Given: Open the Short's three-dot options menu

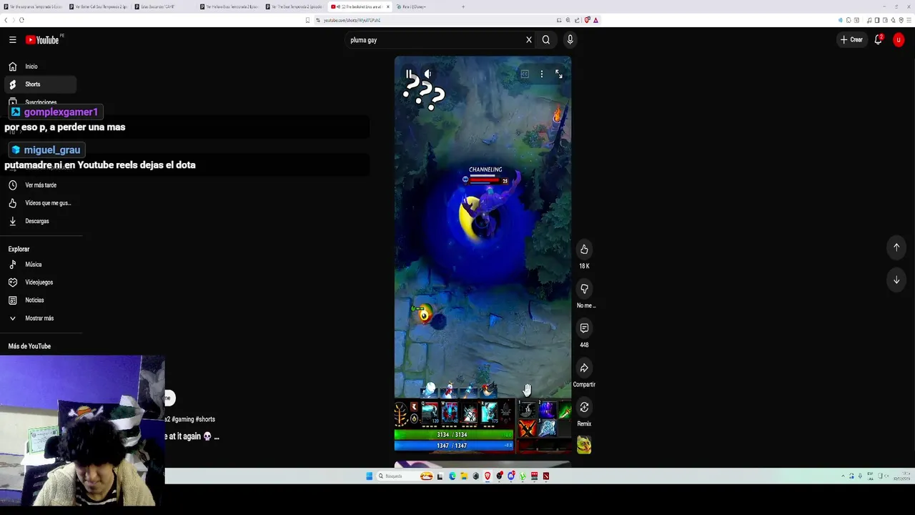Looking at the screenshot, I should click(542, 74).
